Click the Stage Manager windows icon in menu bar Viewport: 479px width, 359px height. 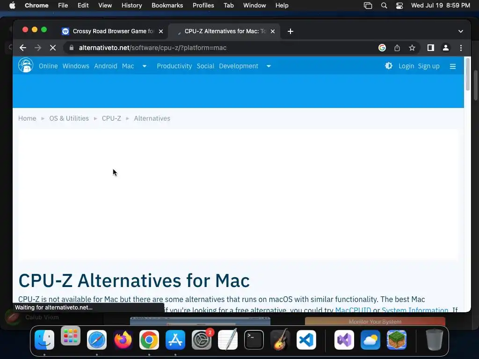[x=368, y=5]
